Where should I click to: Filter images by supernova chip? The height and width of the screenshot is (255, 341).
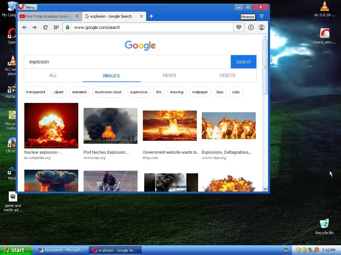click(139, 92)
